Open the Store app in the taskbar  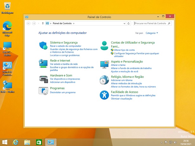[39, 142]
